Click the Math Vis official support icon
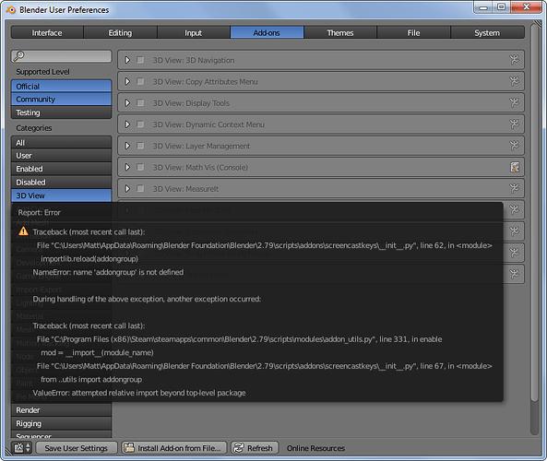 [515, 167]
